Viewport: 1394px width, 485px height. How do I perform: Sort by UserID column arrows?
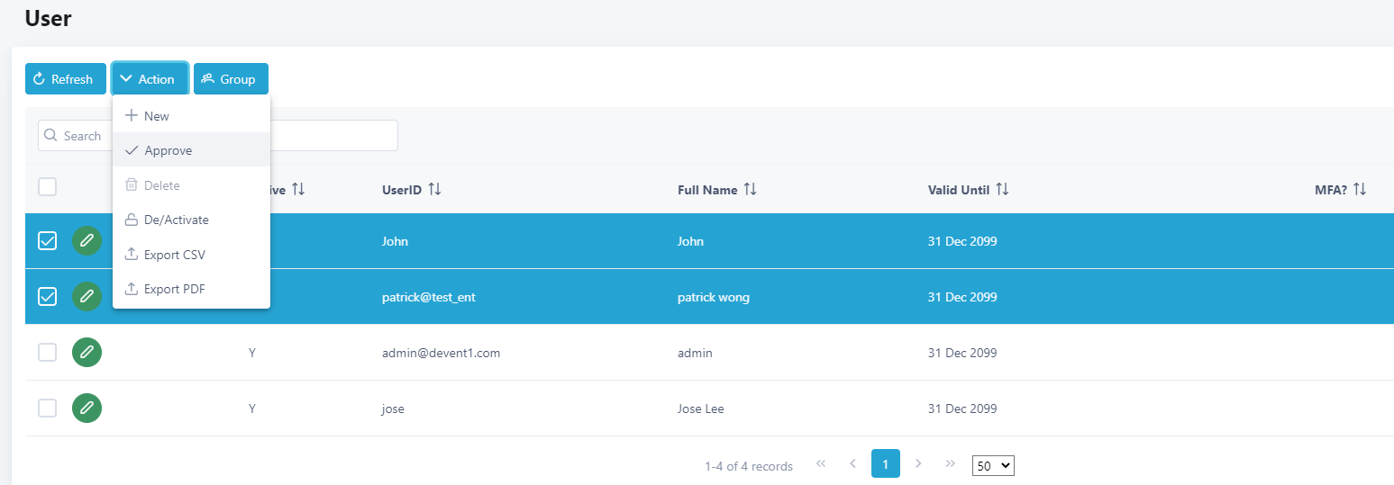[434, 190]
